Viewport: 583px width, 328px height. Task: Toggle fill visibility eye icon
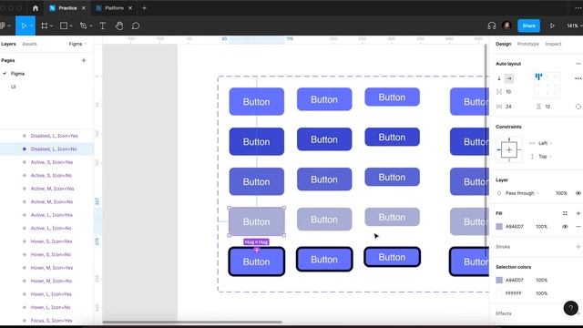[x=565, y=227]
